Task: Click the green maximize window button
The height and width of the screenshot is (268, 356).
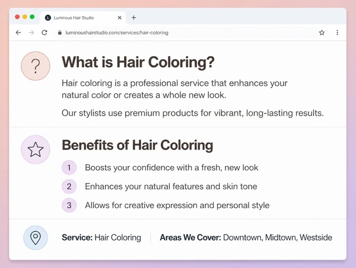Action: 32,17
